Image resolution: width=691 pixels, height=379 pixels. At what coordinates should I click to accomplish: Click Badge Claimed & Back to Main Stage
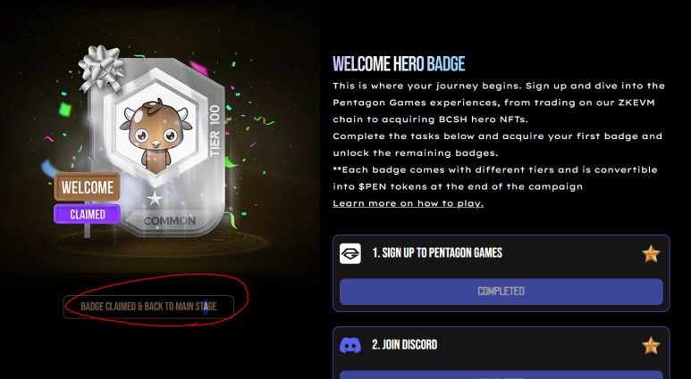[x=148, y=307]
